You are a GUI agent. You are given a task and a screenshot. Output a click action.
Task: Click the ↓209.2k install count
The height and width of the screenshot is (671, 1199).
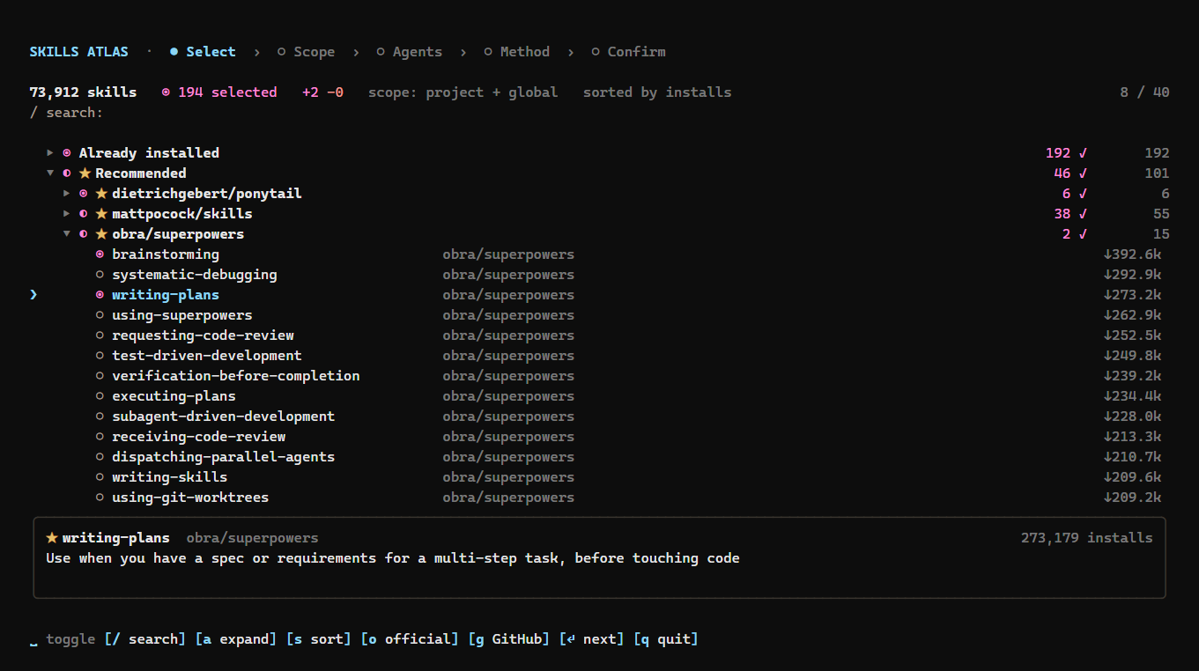pyautogui.click(x=1133, y=498)
